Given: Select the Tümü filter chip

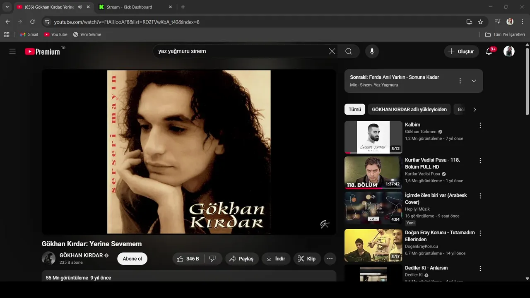Looking at the screenshot, I should (x=355, y=109).
